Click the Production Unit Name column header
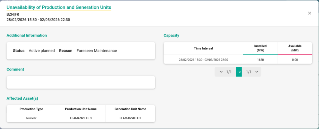 tap(81, 109)
